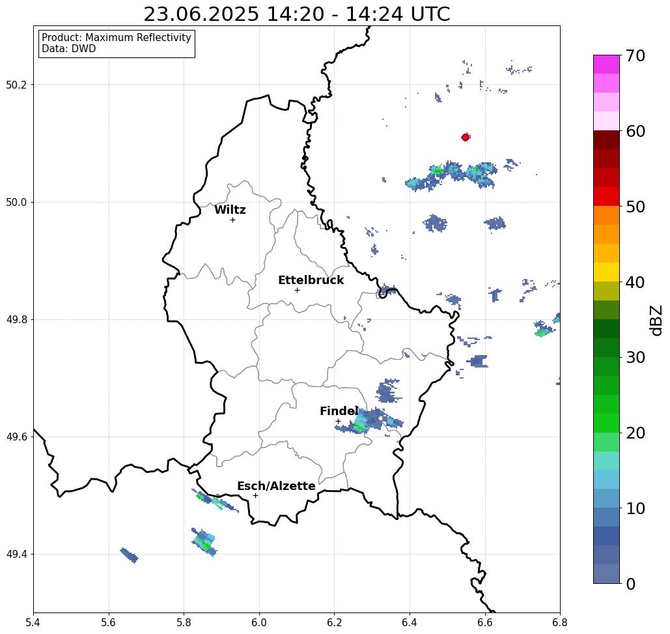This screenshot has width=670, height=634.
Task: Click the Ettelbruck station cross marker
Action: coord(297,290)
